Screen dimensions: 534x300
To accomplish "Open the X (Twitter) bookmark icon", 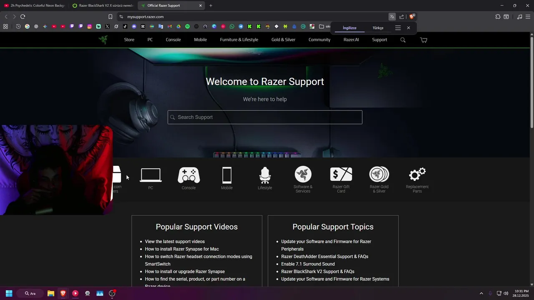I will [107, 26].
